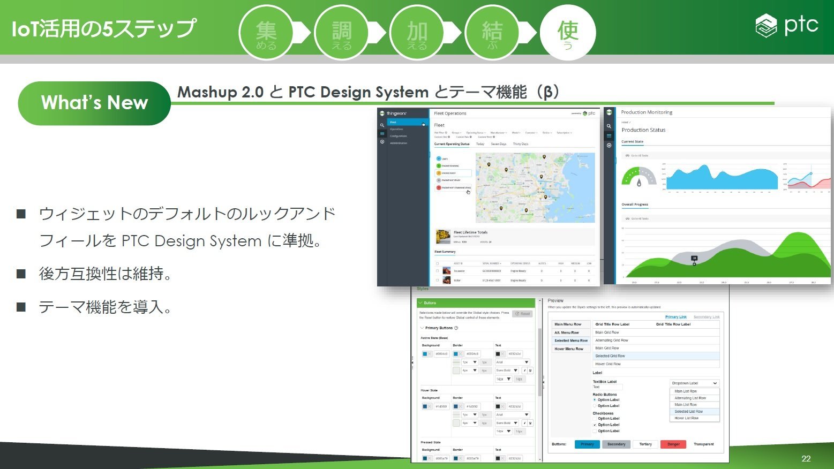Open the Arial font dropdown in Active State
Screen dimensions: 834x469
coord(512,362)
